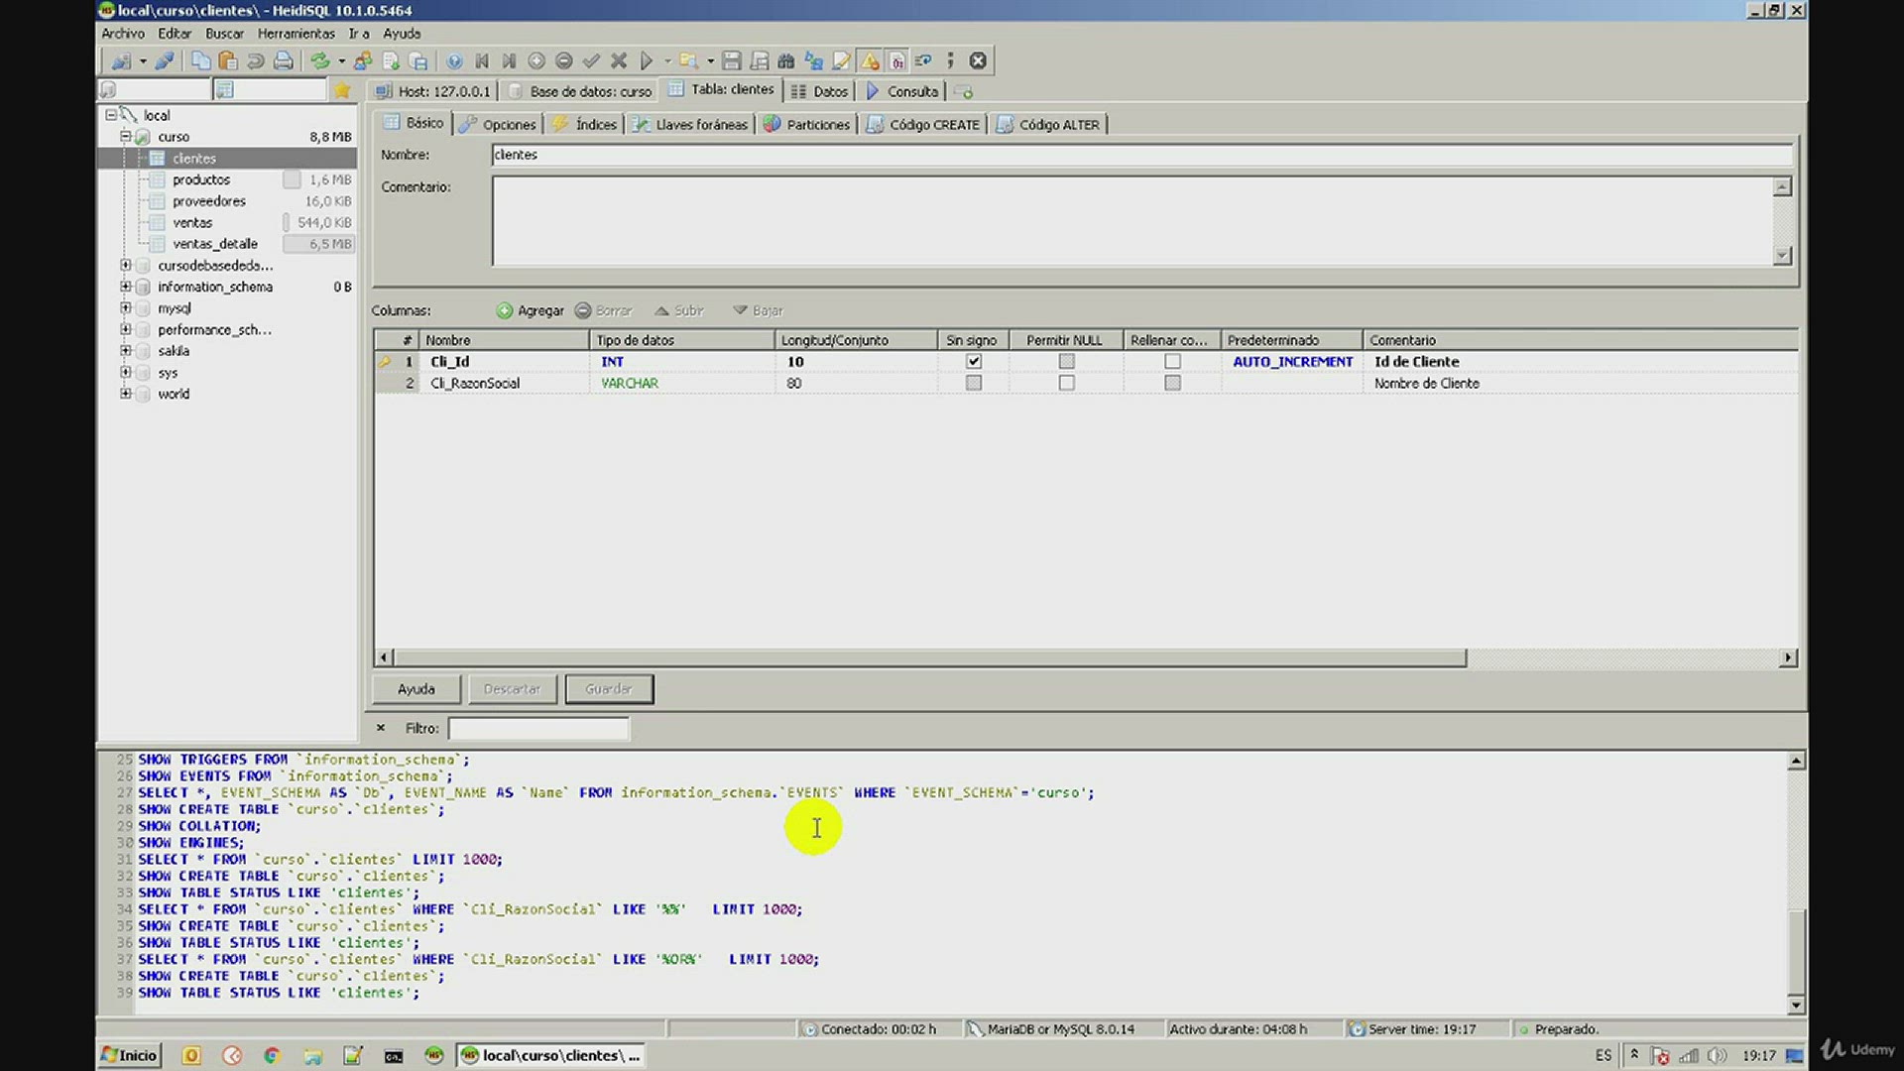The image size is (1904, 1071).
Task: Toggle Sin signo for Cli_RazonSocial
Action: click(974, 383)
